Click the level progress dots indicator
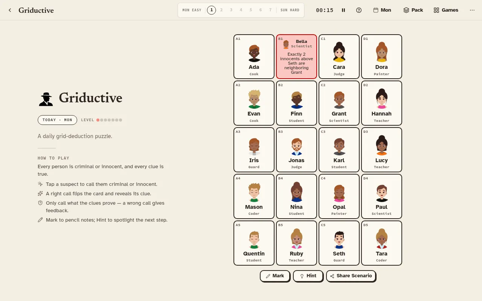Viewport: 482px width, 301px height. pyautogui.click(x=109, y=120)
